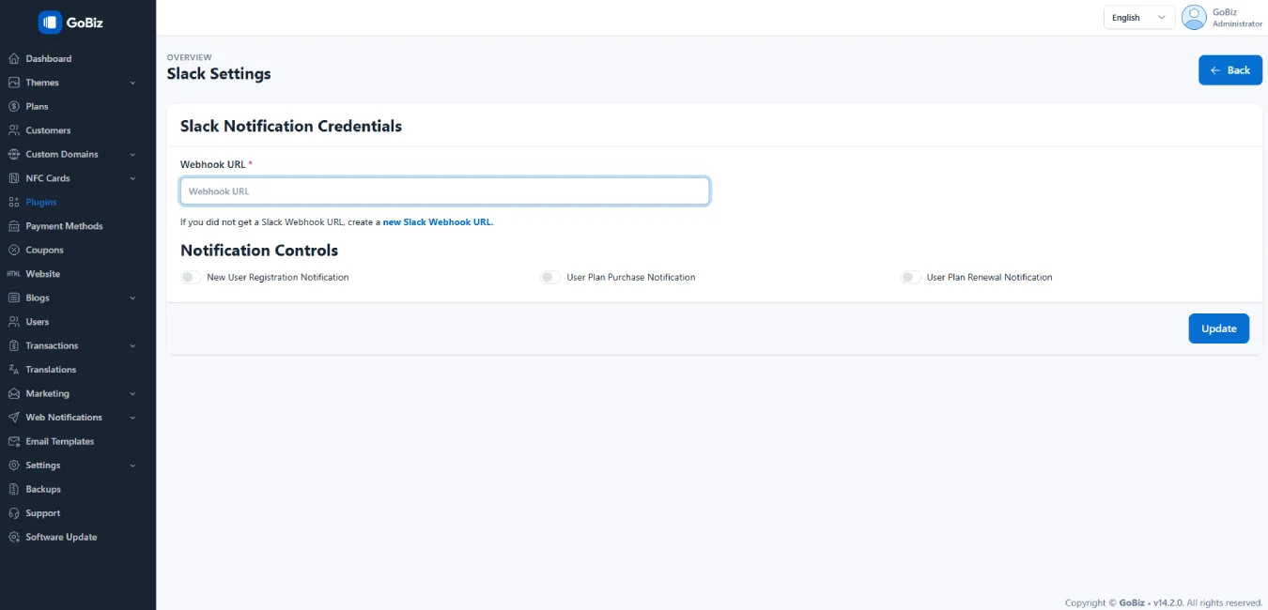
Task: Enable New User Registration Notification toggle
Action: pos(191,277)
